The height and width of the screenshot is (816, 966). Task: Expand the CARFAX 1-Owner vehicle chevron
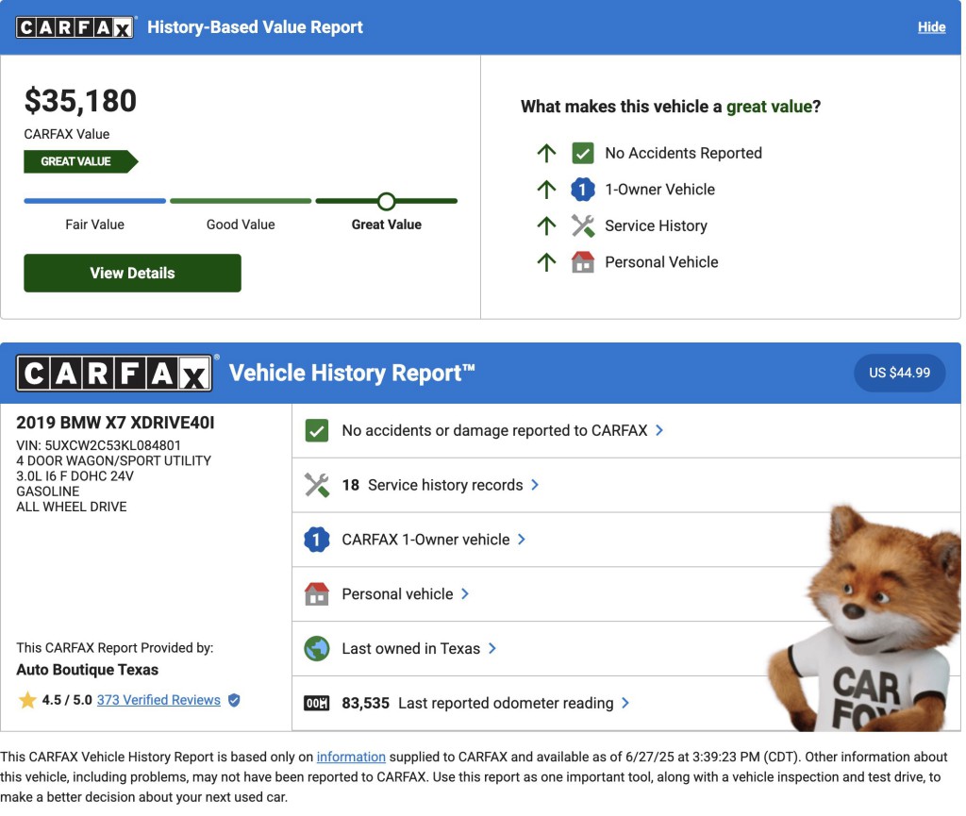521,540
